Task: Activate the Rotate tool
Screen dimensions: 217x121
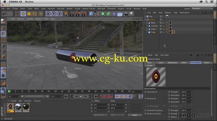Action: 35,14
